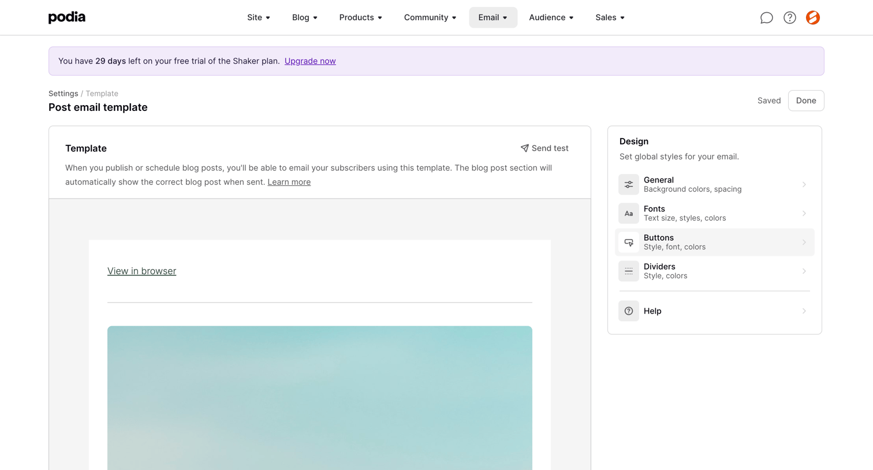
Task: Click the "29 days" trial text
Action: pyautogui.click(x=111, y=61)
